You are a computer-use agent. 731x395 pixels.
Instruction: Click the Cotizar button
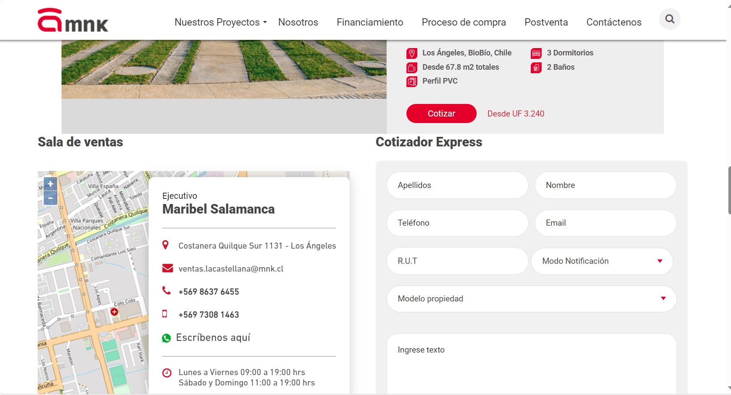tap(441, 113)
